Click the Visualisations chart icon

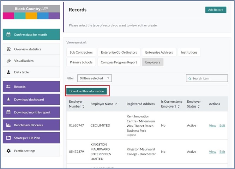(9, 61)
